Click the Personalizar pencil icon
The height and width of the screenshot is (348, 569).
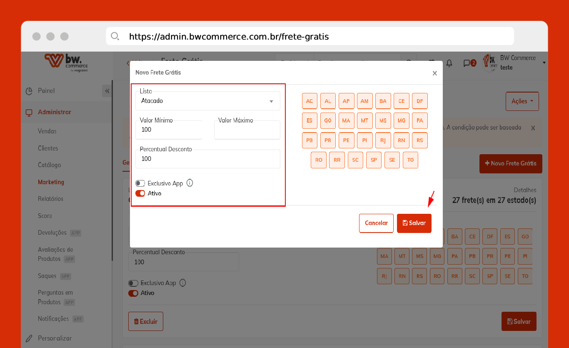pyautogui.click(x=29, y=338)
